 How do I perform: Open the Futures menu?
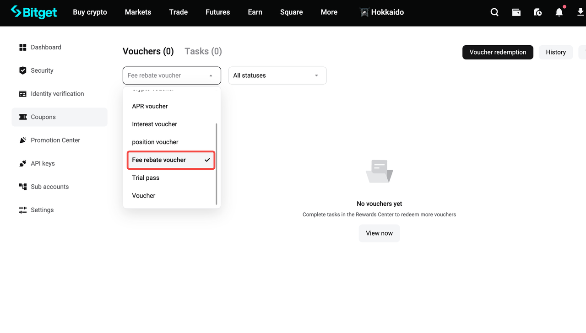(217, 12)
